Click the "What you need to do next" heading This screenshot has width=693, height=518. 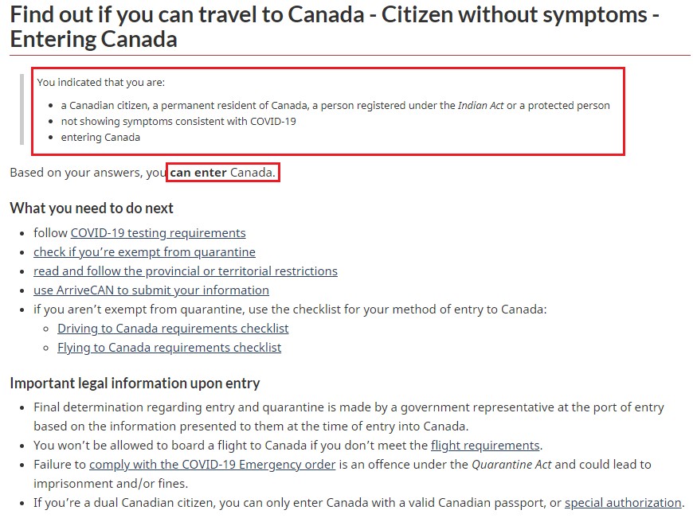click(x=92, y=208)
